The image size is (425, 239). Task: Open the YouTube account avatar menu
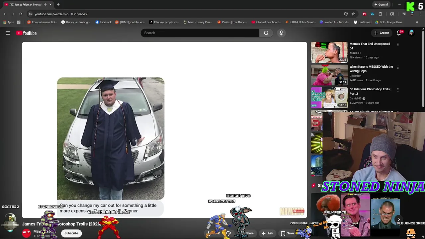[411, 33]
